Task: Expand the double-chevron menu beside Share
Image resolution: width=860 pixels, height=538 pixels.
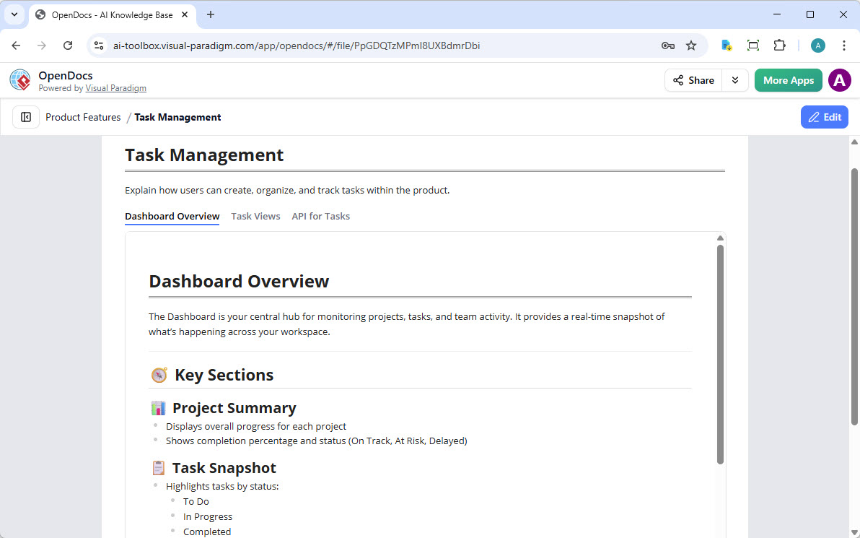Action: click(x=735, y=80)
